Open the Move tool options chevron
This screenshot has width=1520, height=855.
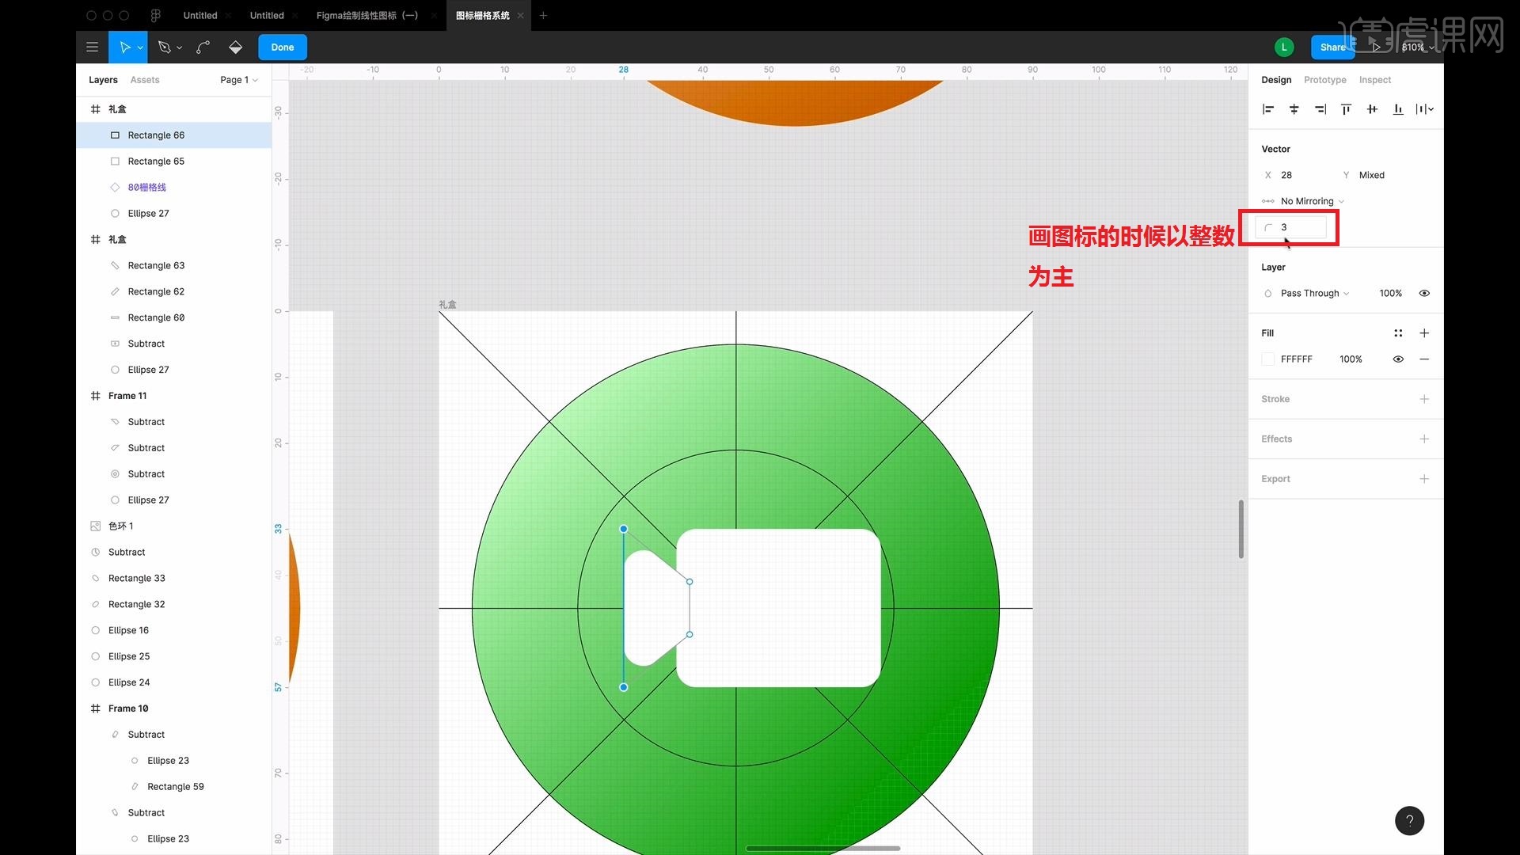(x=140, y=47)
